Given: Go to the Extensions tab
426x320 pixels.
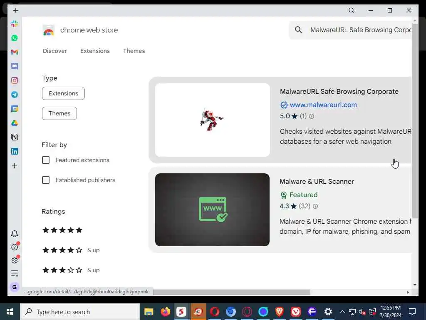Looking at the screenshot, I should tap(95, 51).
